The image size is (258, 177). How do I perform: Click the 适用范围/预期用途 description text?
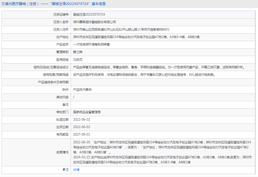(x=144, y=75)
